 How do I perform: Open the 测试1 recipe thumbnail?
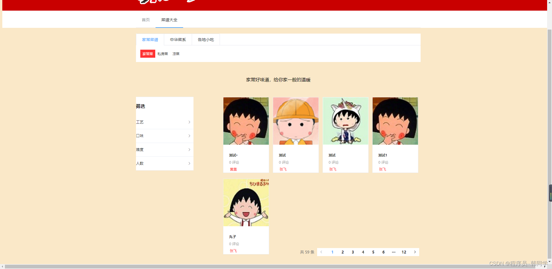click(395, 121)
